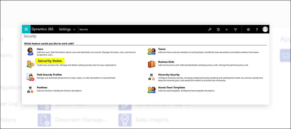Viewport: 291px width, 129px height.
Task: Open the Positions link
Action: pos(42,88)
